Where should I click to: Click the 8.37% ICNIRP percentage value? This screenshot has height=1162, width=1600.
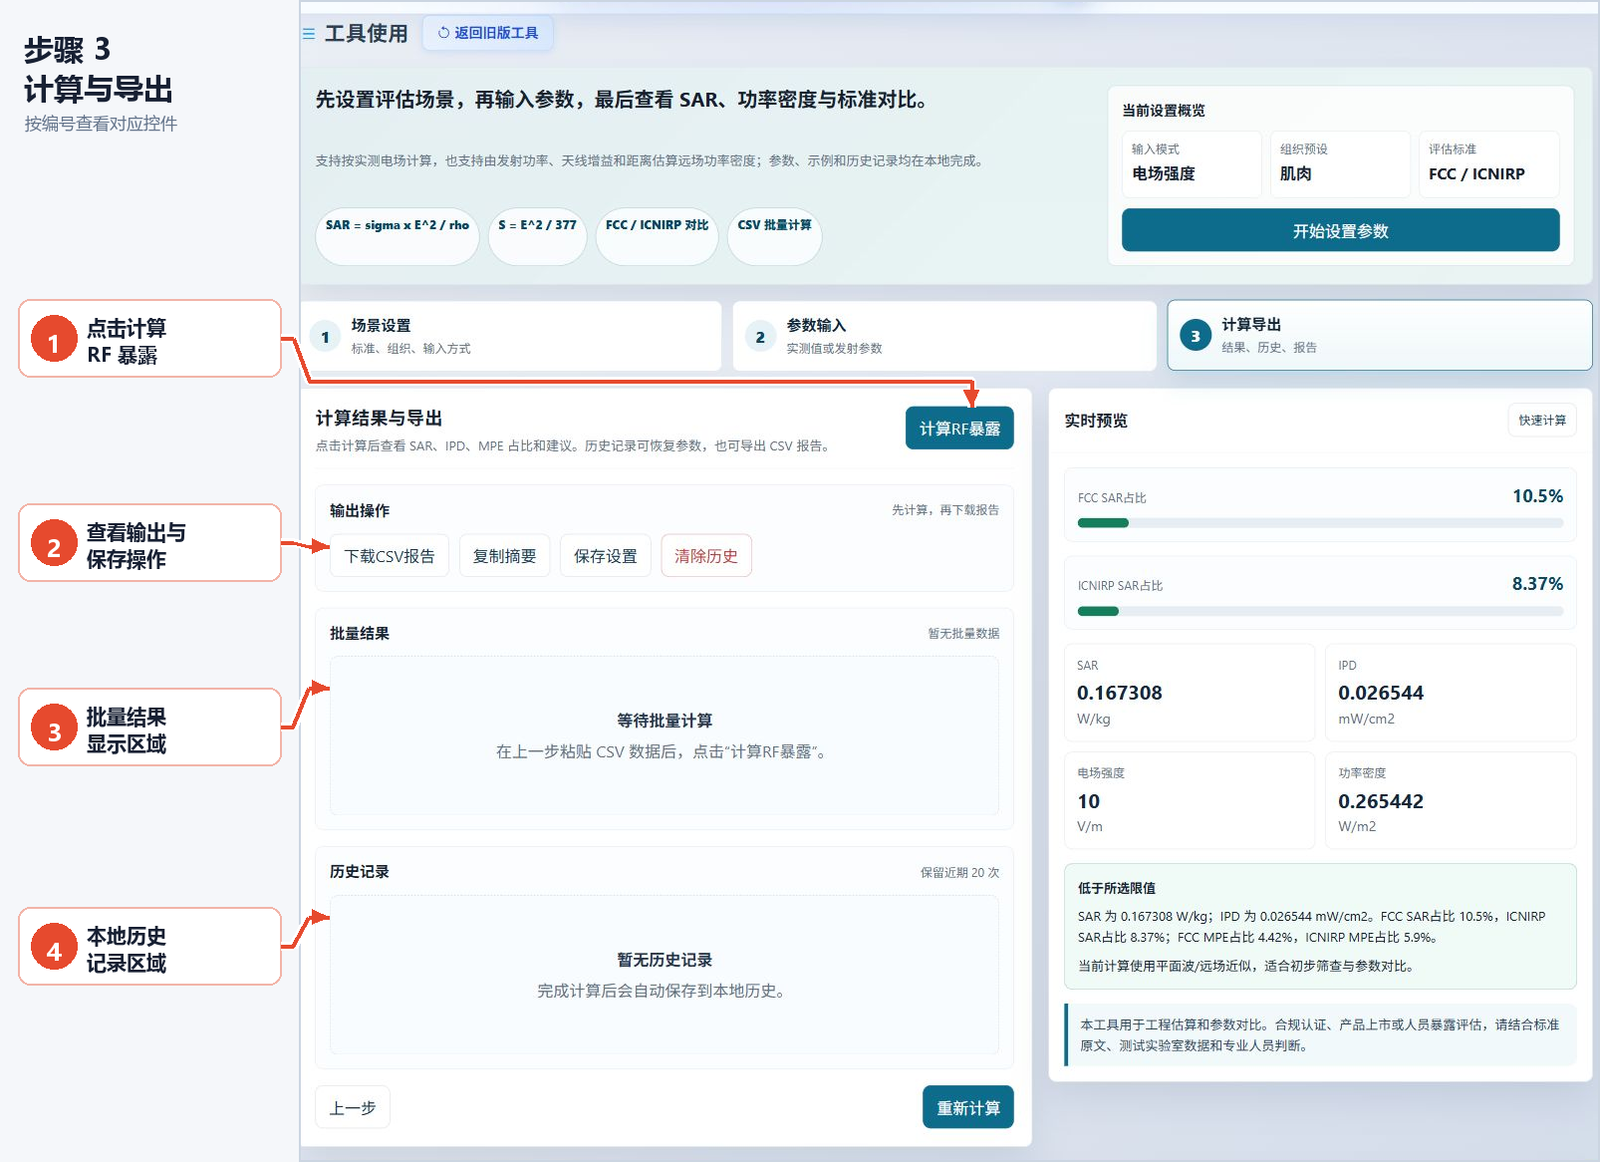1537,584
